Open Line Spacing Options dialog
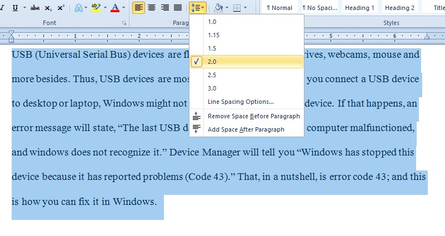This screenshot has height=236, width=445. point(247,102)
